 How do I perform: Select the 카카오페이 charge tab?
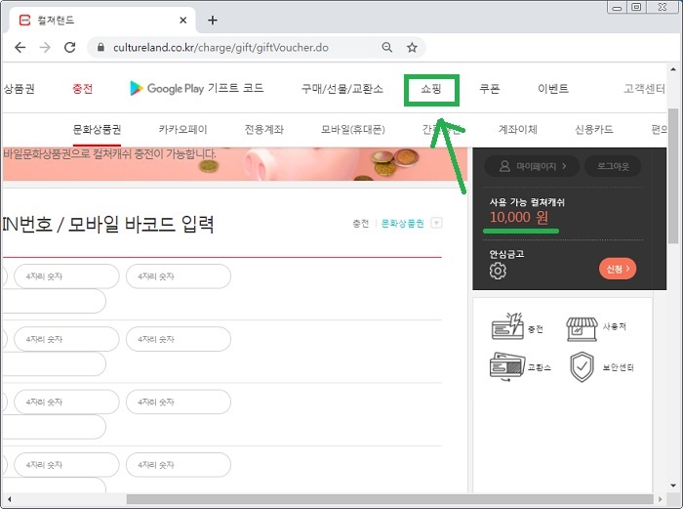tap(182, 130)
